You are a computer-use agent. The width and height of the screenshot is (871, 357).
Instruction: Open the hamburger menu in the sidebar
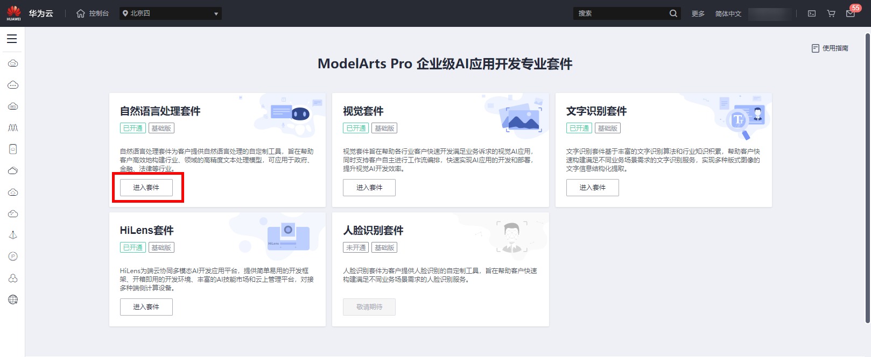(12, 39)
